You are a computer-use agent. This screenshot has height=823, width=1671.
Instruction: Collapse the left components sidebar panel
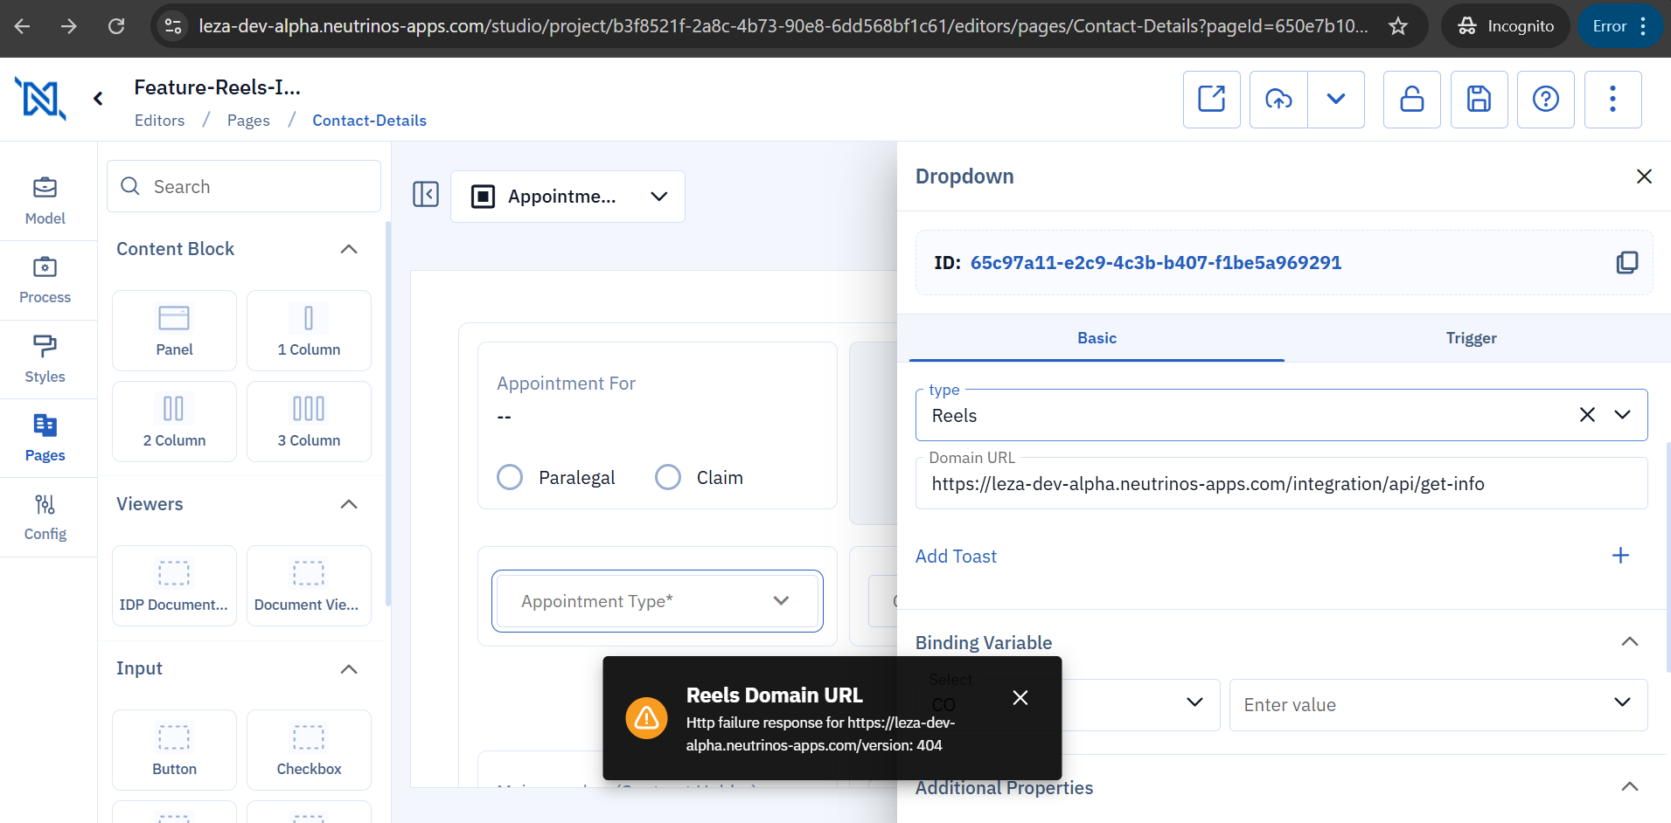[426, 194]
